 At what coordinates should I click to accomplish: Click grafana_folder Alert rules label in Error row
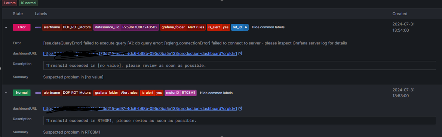click(x=183, y=27)
